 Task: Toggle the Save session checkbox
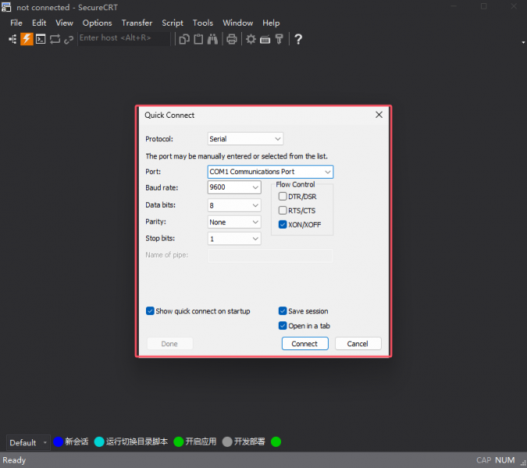click(283, 311)
